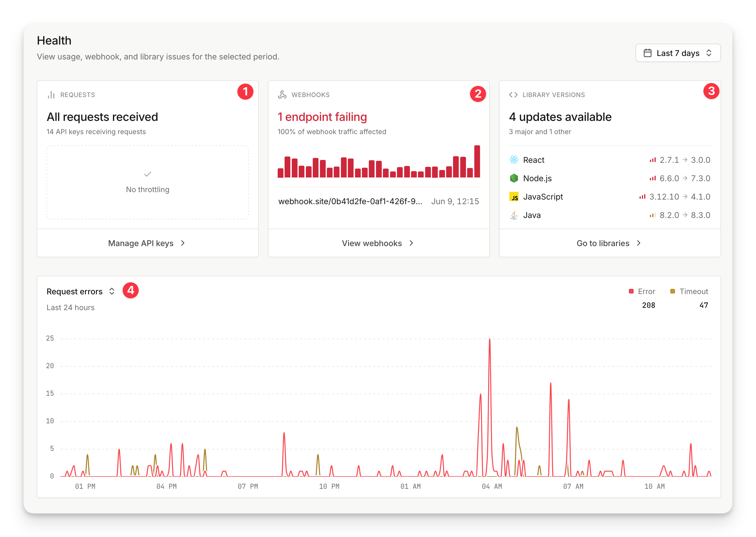Click the React target version 3.0.0
The image size is (756, 537).
coord(701,160)
